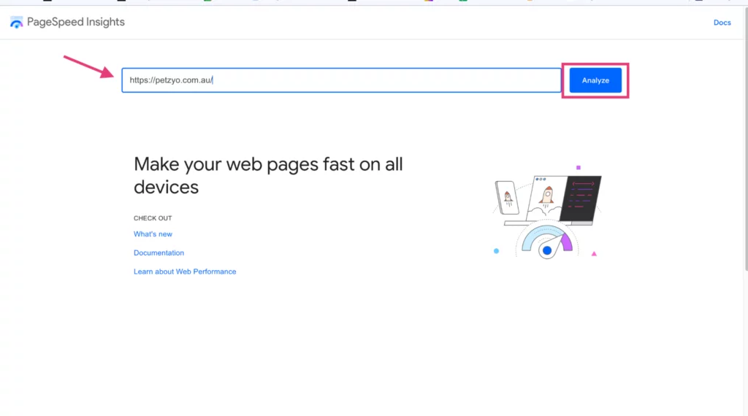Click the 'Make your web pages fast' heading
The width and height of the screenshot is (748, 416).
(x=268, y=175)
